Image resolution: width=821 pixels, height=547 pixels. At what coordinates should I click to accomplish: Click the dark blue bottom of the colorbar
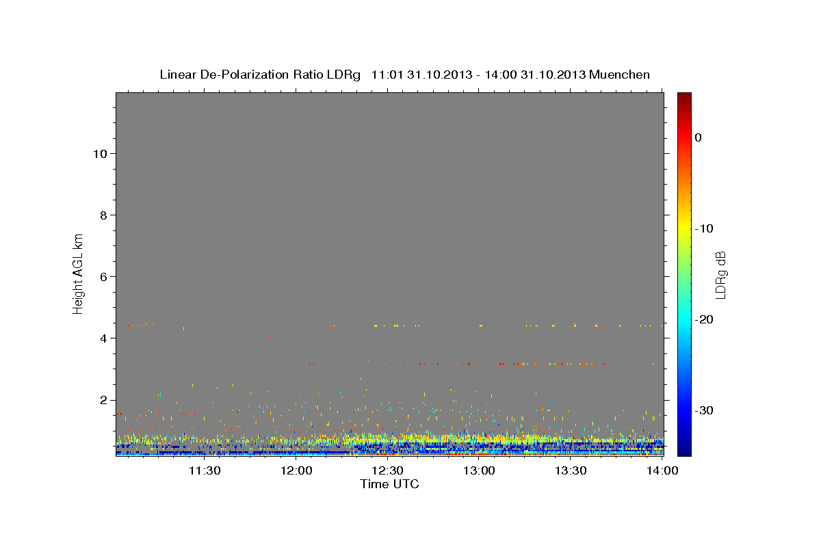coord(684,450)
